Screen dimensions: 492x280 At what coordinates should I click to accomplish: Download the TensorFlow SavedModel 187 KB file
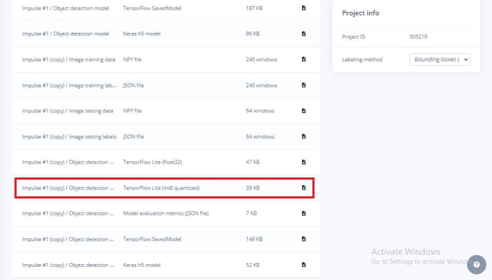click(x=303, y=8)
